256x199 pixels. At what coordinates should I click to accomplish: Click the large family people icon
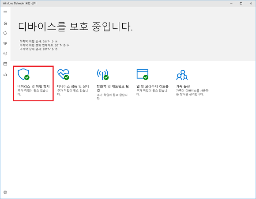pos(182,75)
